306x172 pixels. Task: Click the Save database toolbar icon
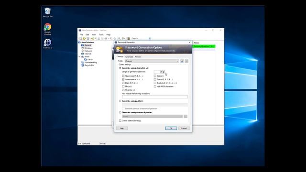click(88, 39)
